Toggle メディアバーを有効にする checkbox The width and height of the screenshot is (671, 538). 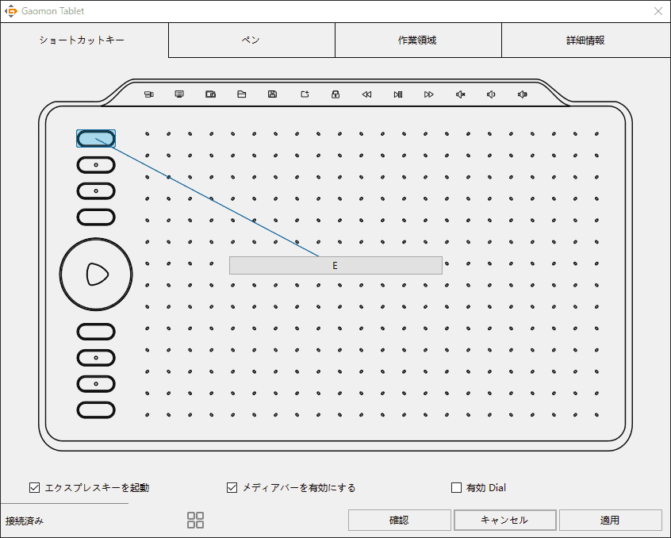click(232, 487)
